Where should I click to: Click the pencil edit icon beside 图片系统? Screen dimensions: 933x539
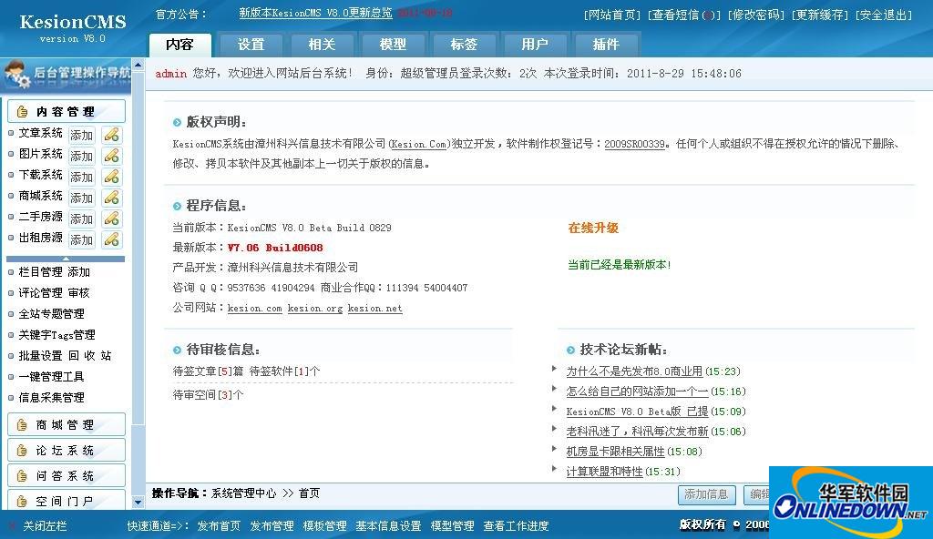tap(111, 156)
